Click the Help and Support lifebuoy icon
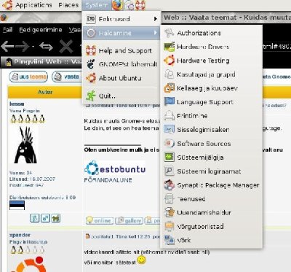The height and width of the screenshot is (272, 291). pos(91,50)
